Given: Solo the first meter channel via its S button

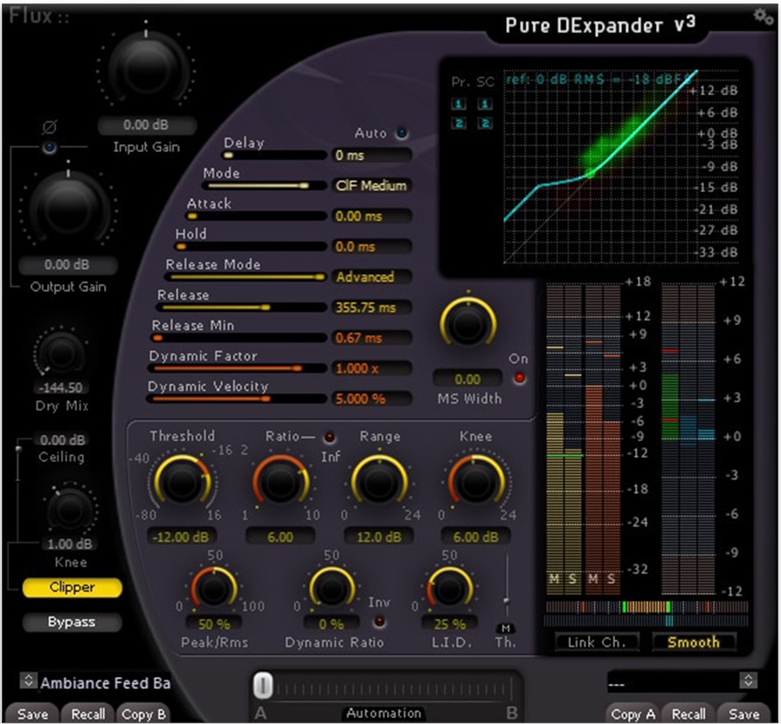Looking at the screenshot, I should pos(572,578).
